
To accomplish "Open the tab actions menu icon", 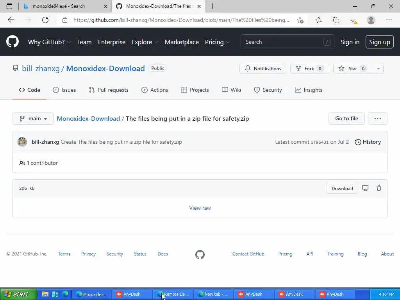I will point(9,6).
